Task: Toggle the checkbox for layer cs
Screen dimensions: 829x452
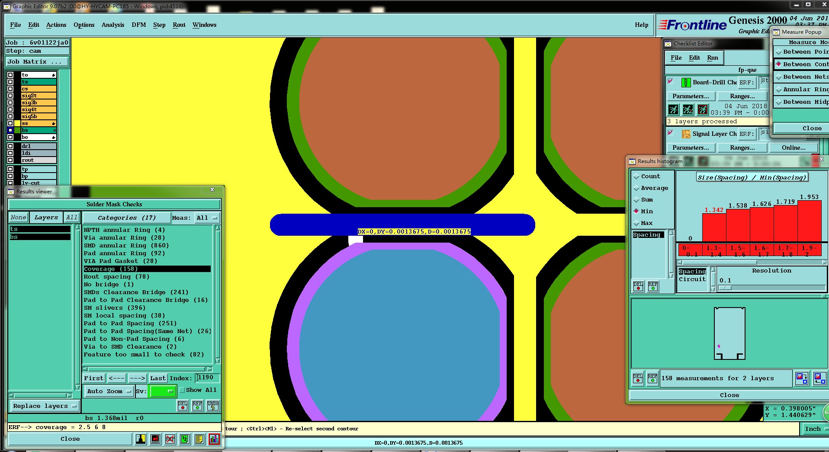Action: click(x=10, y=89)
